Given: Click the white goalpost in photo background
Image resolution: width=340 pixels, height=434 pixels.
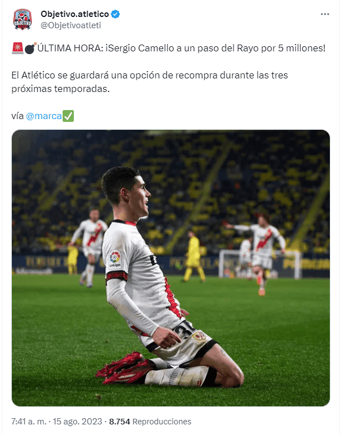Looking at the screenshot, I should 258,264.
